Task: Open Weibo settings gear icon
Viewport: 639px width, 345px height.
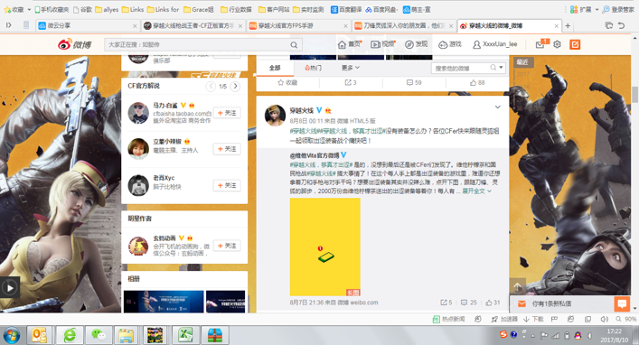Action: [x=557, y=44]
